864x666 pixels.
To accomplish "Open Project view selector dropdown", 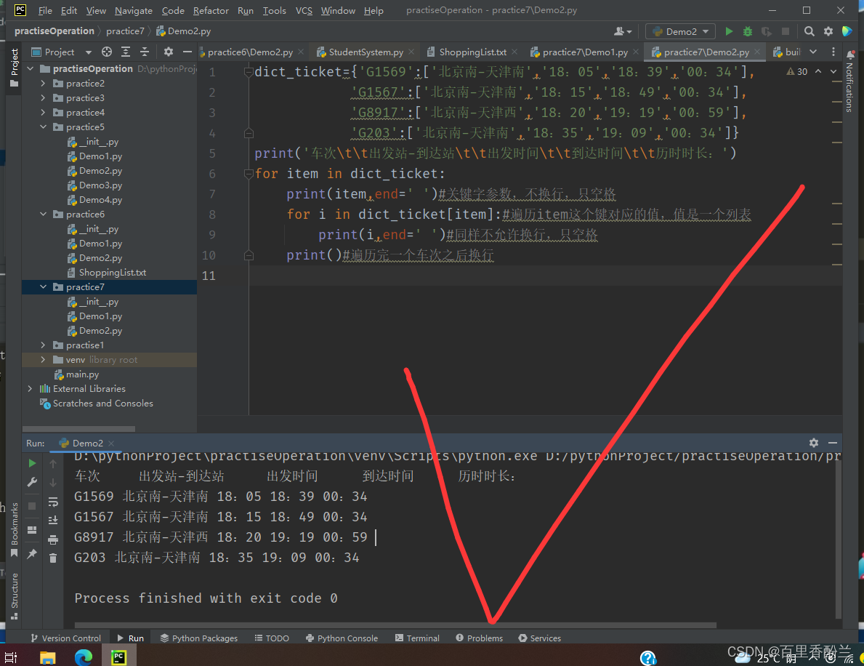I will click(x=88, y=52).
